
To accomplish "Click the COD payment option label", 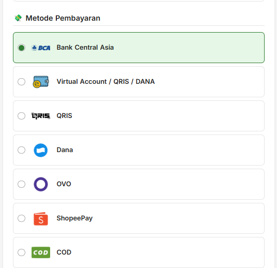I will (x=64, y=252).
